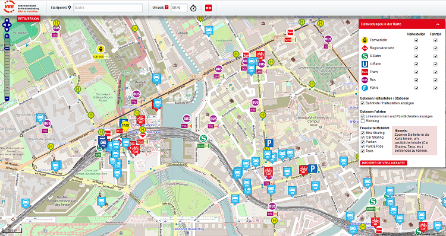
Task: Click the stopwatch icon beside the Uhrzeit field
Action: (193, 8)
